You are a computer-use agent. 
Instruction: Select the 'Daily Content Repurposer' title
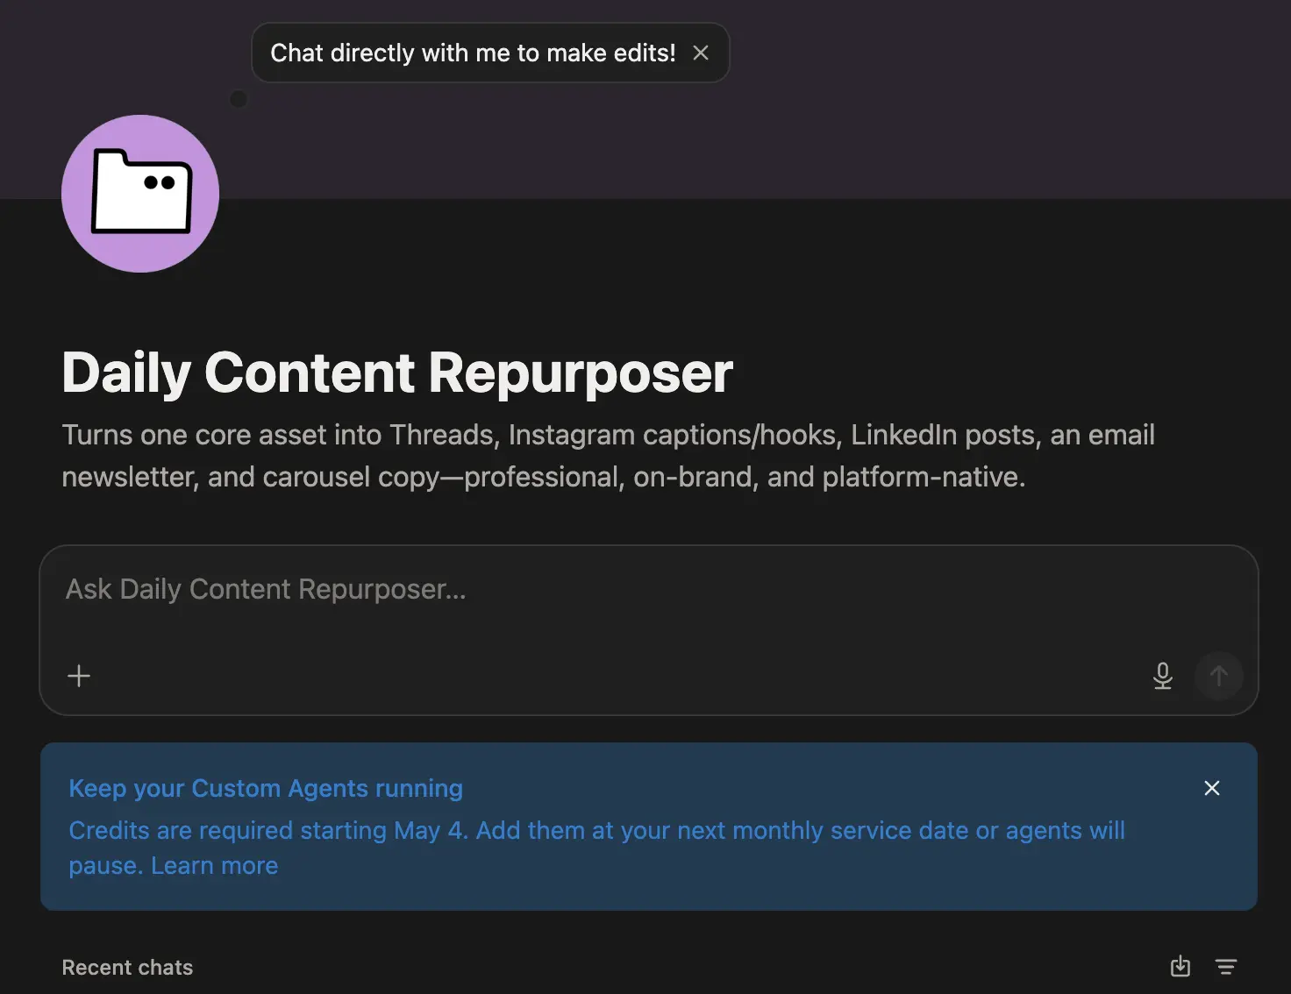click(x=397, y=373)
